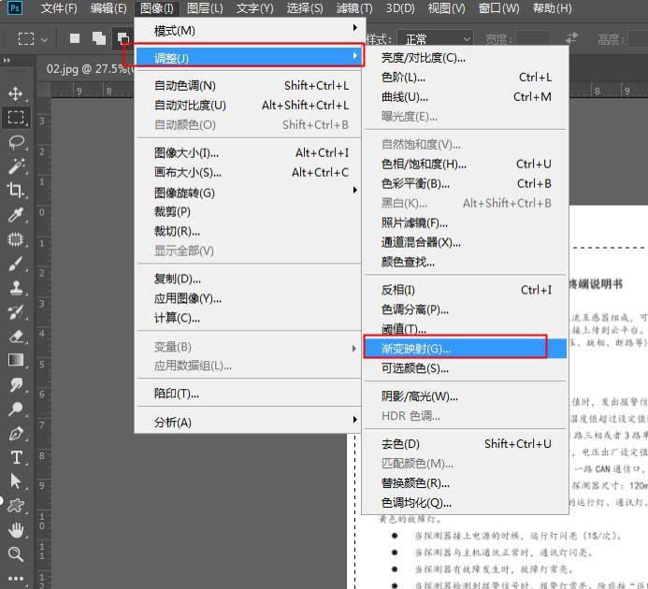Image resolution: width=648 pixels, height=589 pixels.
Task: Select the Brush tool
Action: 16,264
